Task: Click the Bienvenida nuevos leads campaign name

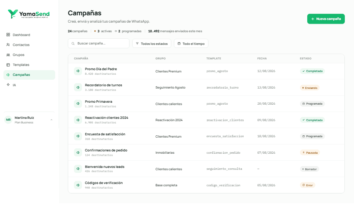Action: point(105,166)
